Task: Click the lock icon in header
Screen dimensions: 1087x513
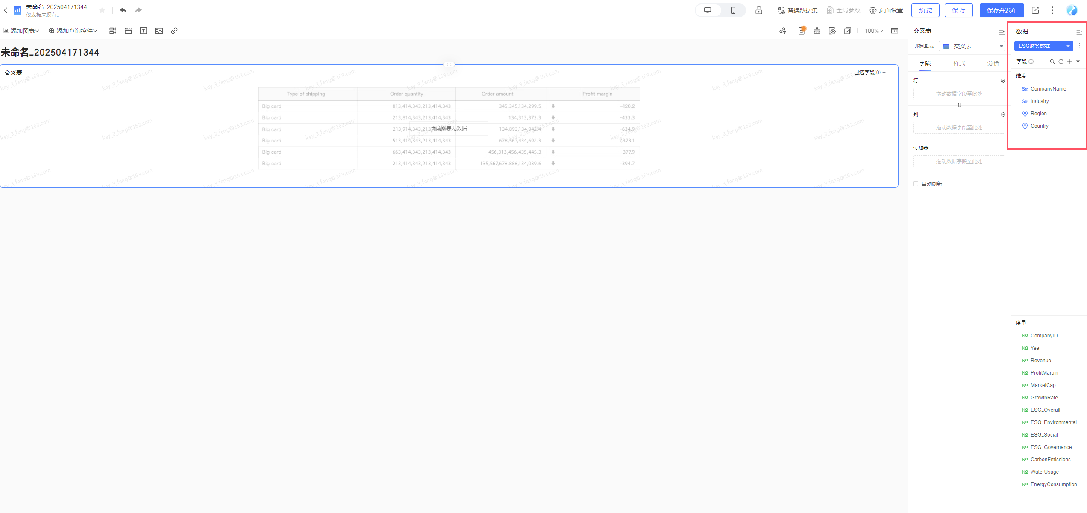Action: [x=759, y=10]
